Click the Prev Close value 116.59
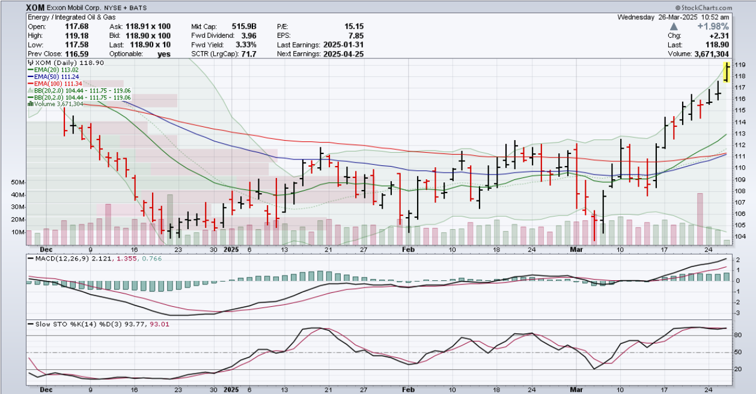The height and width of the screenshot is (394, 756). point(76,54)
